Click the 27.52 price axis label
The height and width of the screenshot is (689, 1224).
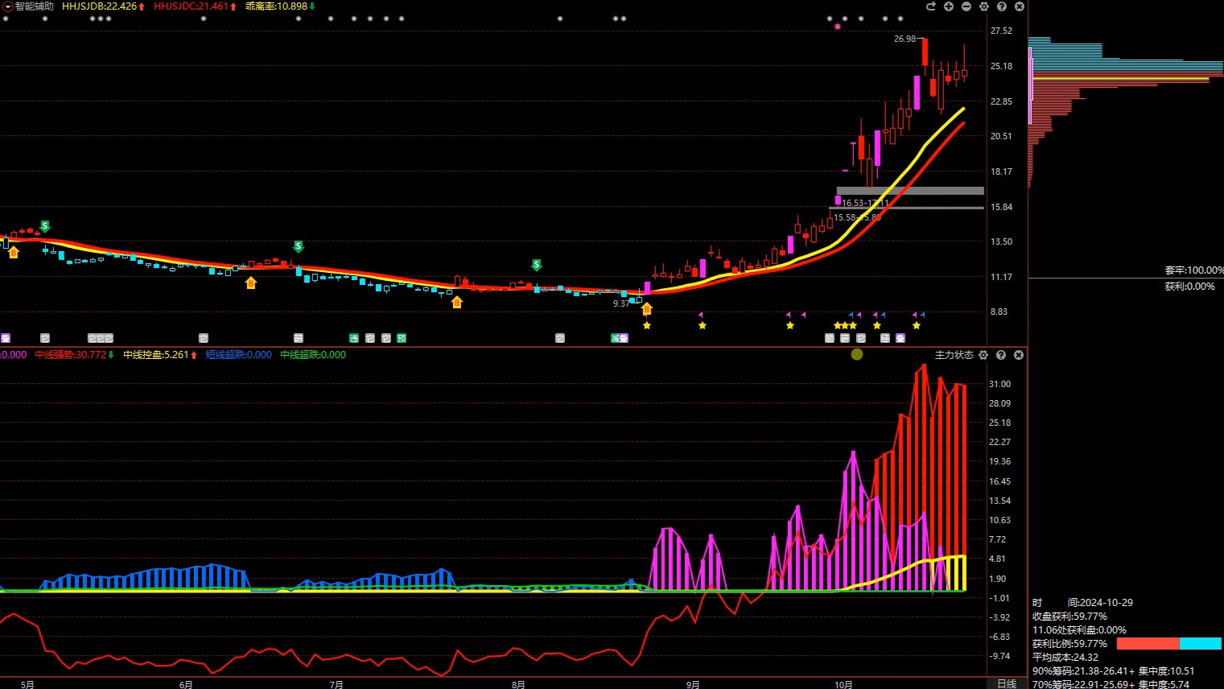click(x=1001, y=31)
